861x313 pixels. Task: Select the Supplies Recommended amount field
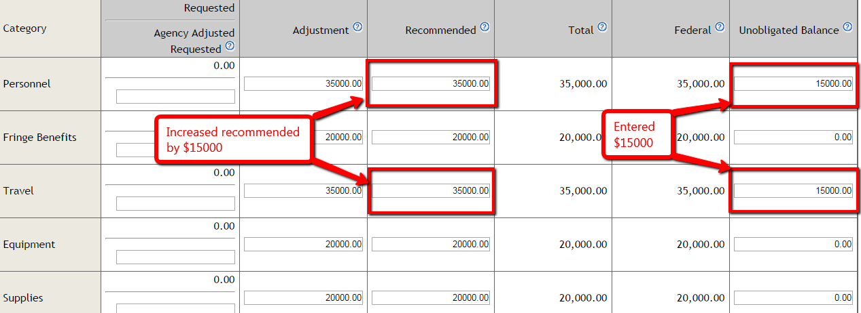click(x=430, y=297)
